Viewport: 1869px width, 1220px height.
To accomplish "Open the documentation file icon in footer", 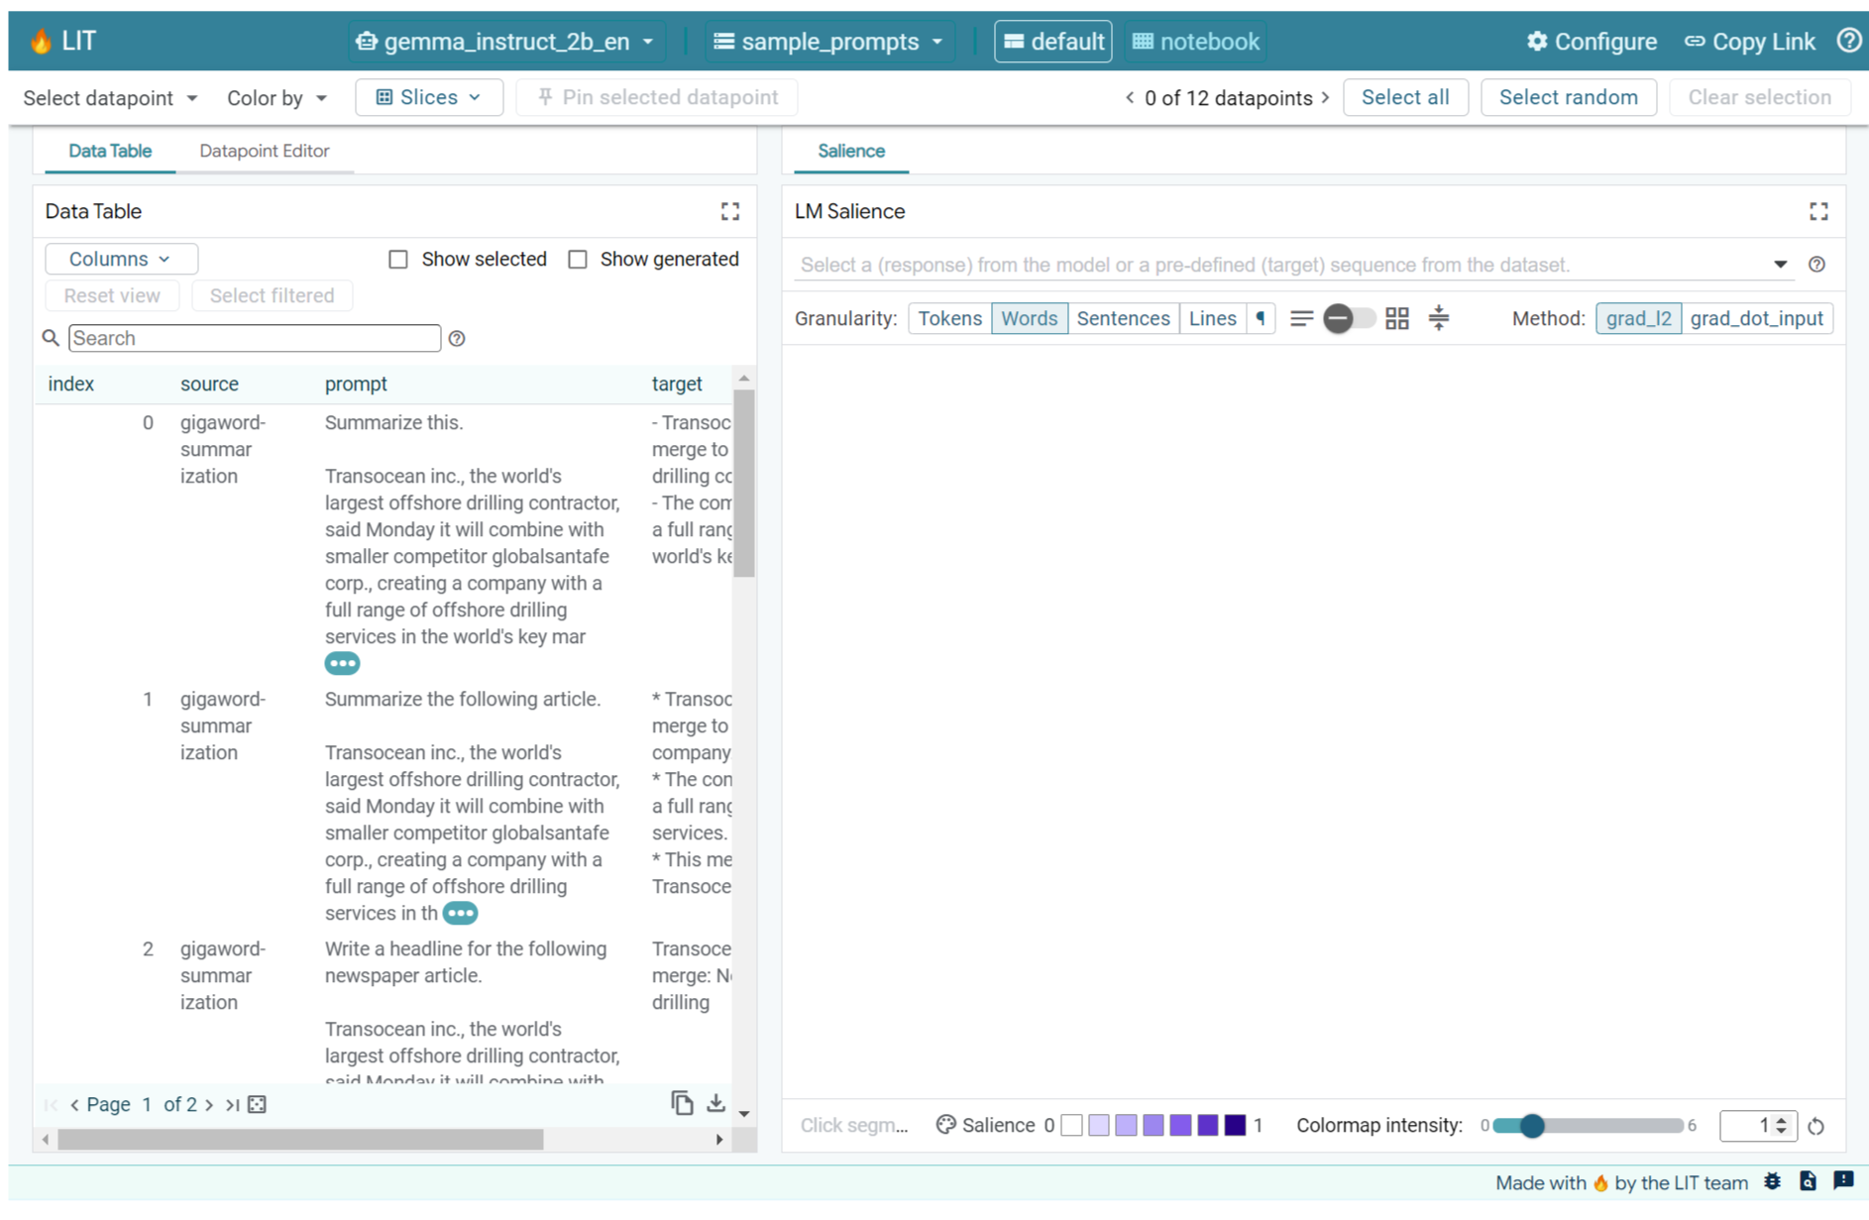I will click(1808, 1181).
